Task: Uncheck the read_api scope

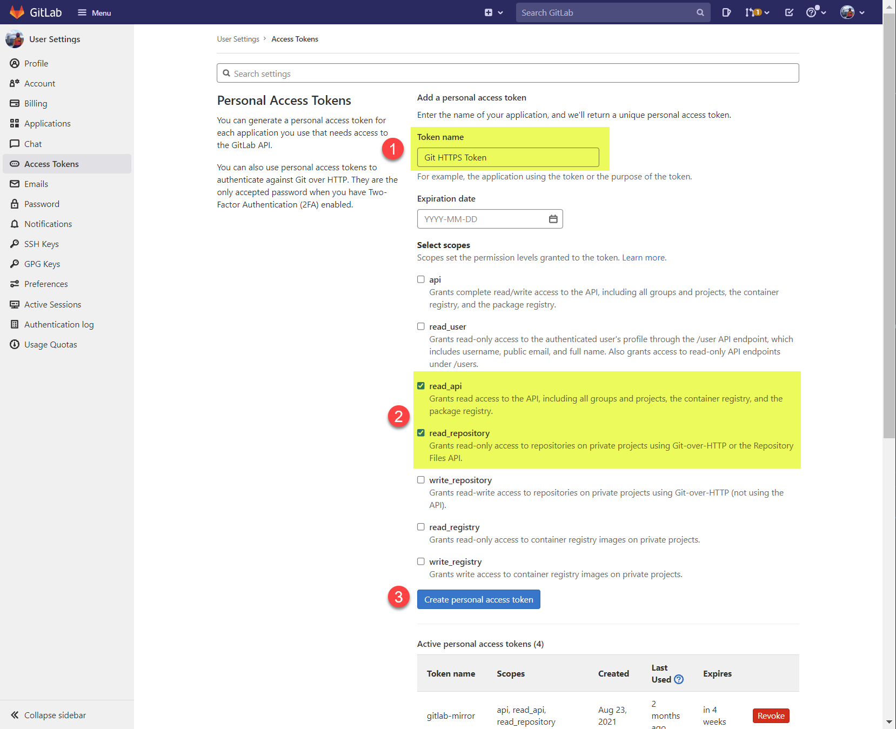Action: tap(421, 386)
